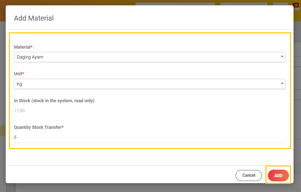Click the red 10 notification count badge

(x=296, y=5)
